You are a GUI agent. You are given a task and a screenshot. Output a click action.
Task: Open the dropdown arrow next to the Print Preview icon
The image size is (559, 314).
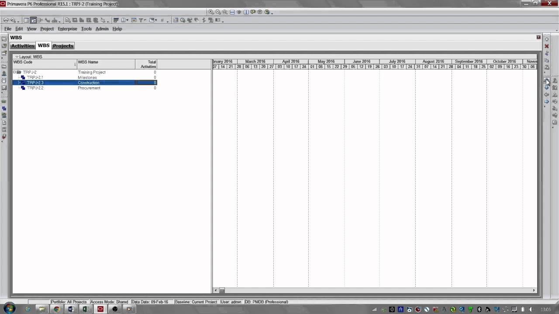pos(18,21)
